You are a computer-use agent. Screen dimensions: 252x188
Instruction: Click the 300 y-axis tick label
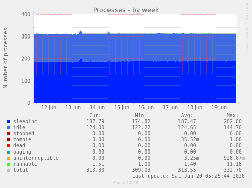click(26, 36)
